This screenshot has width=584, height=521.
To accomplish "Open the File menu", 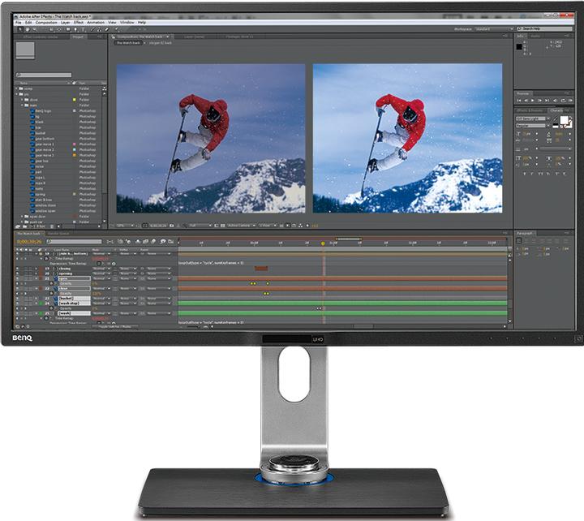I will coord(18,23).
